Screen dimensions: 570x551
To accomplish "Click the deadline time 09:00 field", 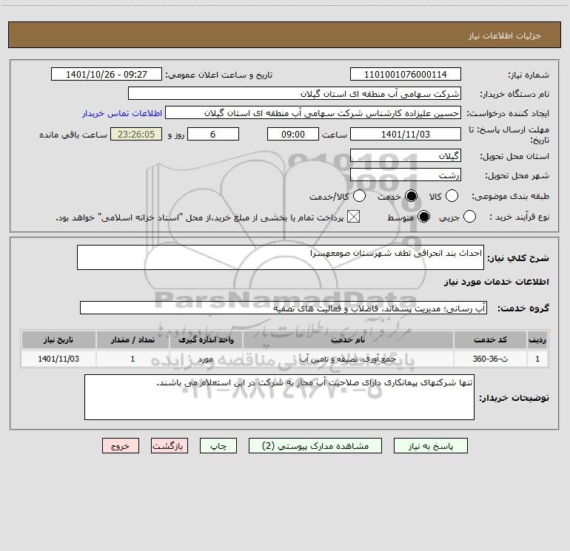I will click(x=293, y=134).
